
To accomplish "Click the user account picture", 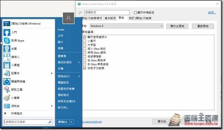I will pyautogui.click(x=69, y=18).
